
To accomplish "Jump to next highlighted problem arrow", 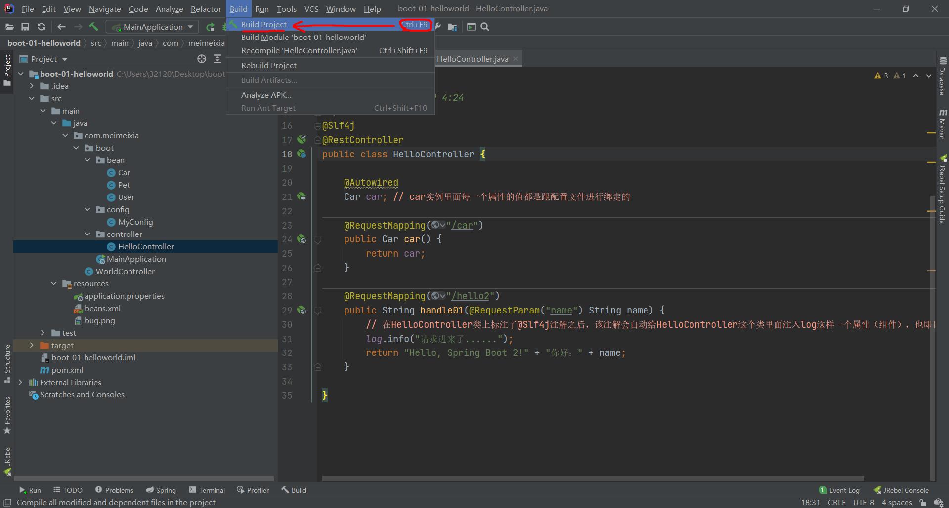I will (928, 76).
